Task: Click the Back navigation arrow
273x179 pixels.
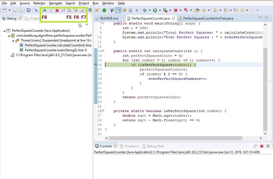Action: pos(242,10)
